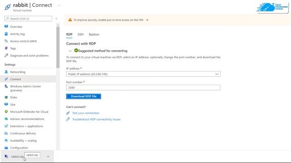Click the Continuous delivery icon
The height and width of the screenshot is (163, 291).
point(6,133)
